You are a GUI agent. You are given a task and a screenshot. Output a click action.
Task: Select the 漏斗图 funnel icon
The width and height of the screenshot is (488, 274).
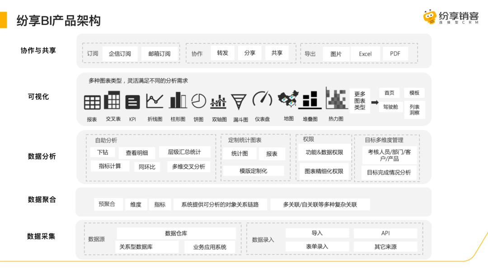(x=239, y=102)
